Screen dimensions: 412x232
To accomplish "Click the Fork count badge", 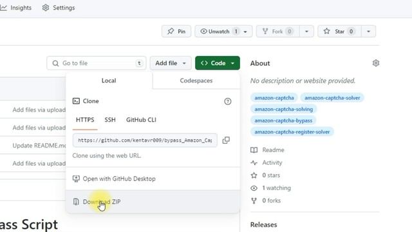I will [289, 32].
